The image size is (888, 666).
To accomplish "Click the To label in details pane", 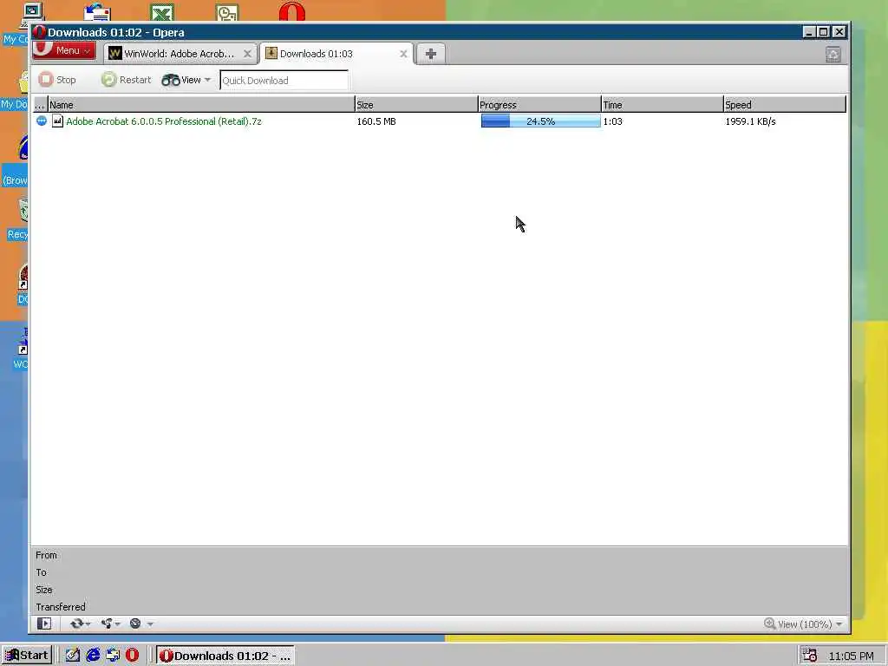I will [x=41, y=572].
